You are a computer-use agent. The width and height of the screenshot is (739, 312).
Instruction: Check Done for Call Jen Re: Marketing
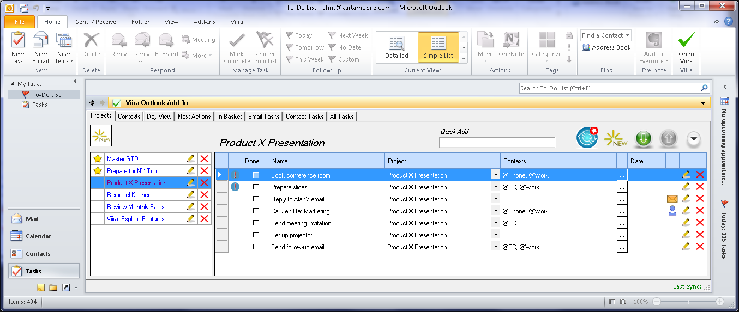tap(256, 211)
